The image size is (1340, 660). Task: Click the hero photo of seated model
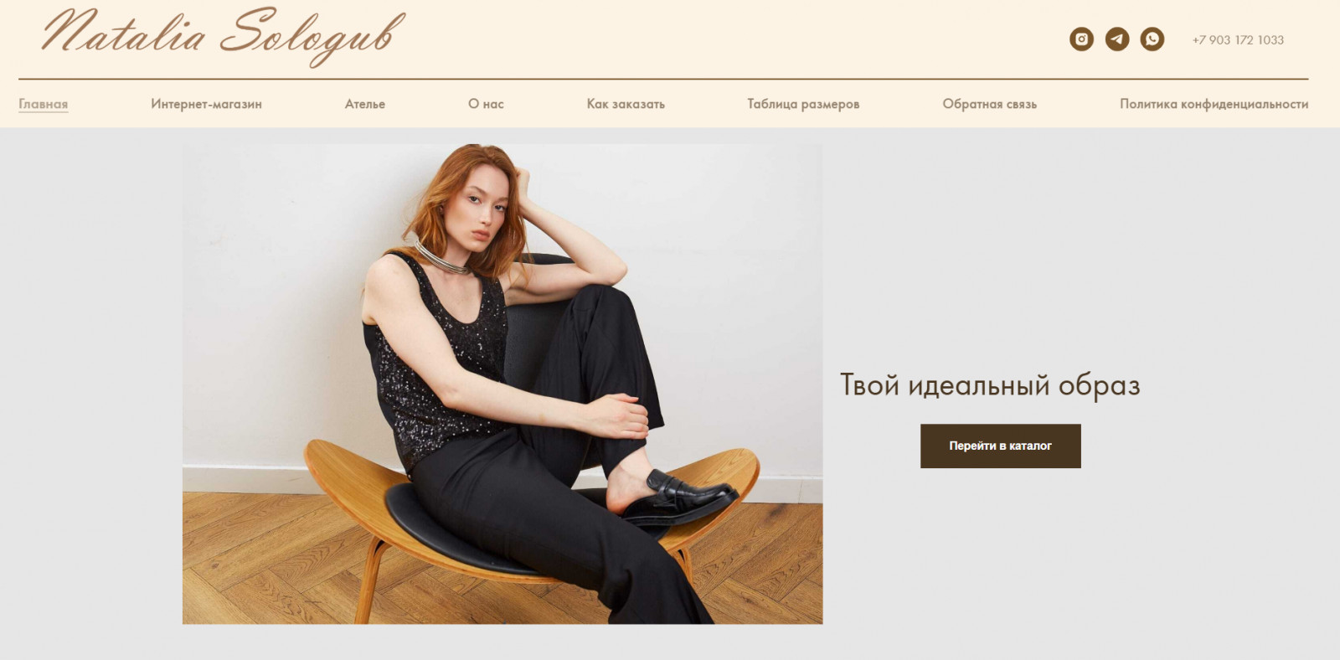(502, 384)
